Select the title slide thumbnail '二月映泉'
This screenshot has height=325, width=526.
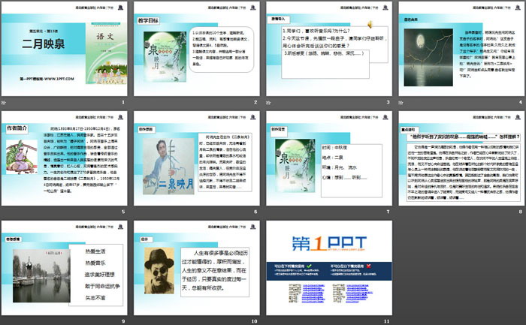[65, 49]
